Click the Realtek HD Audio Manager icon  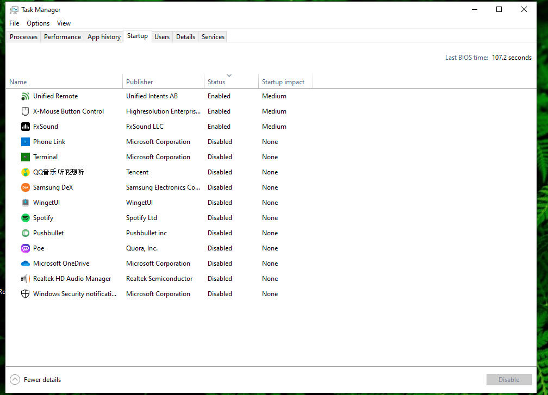[x=25, y=279]
